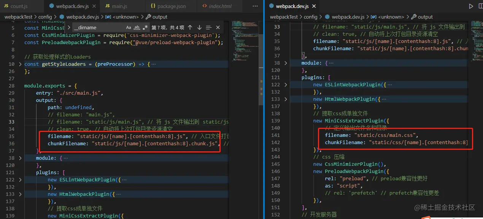Expand folded module block line 38, right editor
Viewport: 483px width, 219px height.
(x=286, y=63)
